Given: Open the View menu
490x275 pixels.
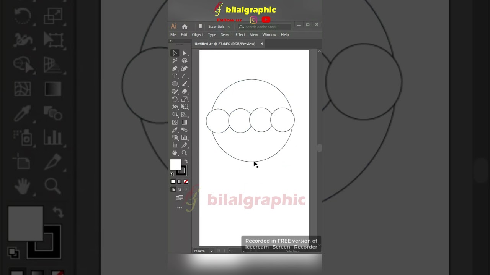Looking at the screenshot, I should point(254,34).
